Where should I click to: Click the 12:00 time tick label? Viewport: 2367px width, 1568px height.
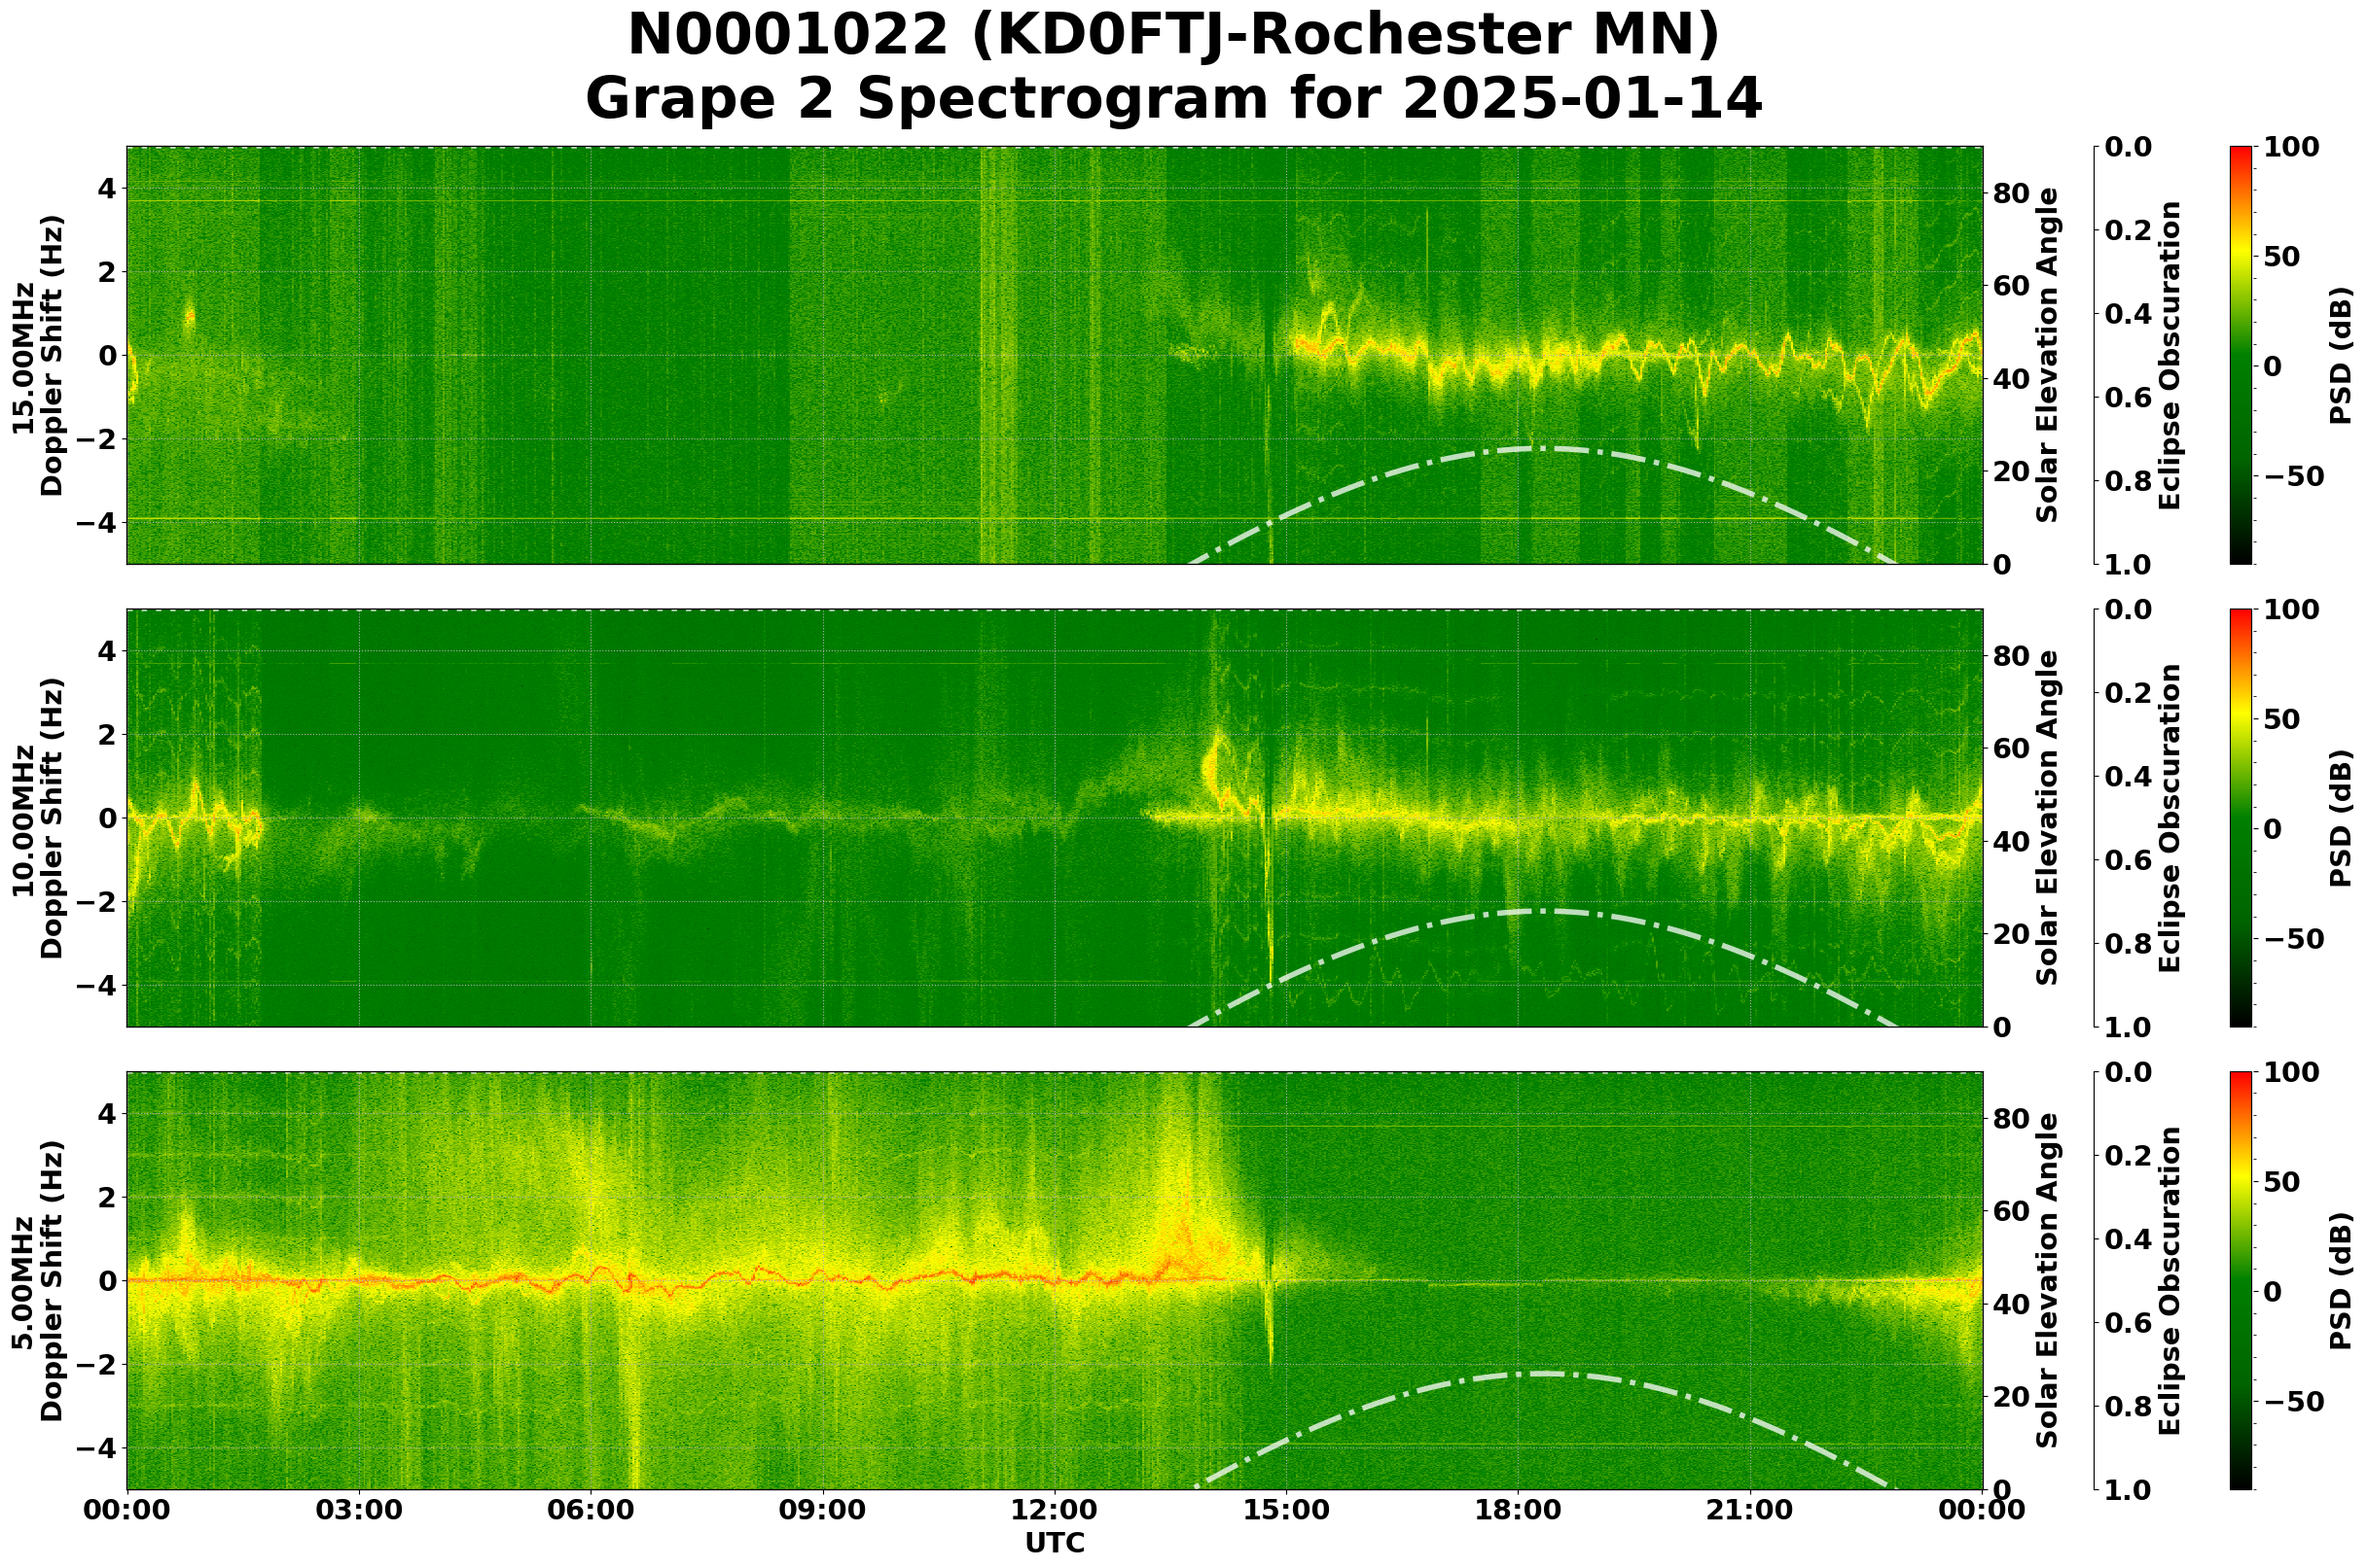(x=1054, y=1510)
